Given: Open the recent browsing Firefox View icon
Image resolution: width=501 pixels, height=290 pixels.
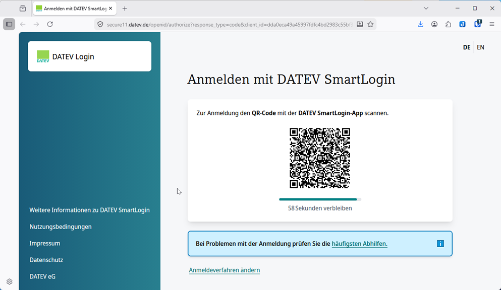Looking at the screenshot, I should (23, 9).
